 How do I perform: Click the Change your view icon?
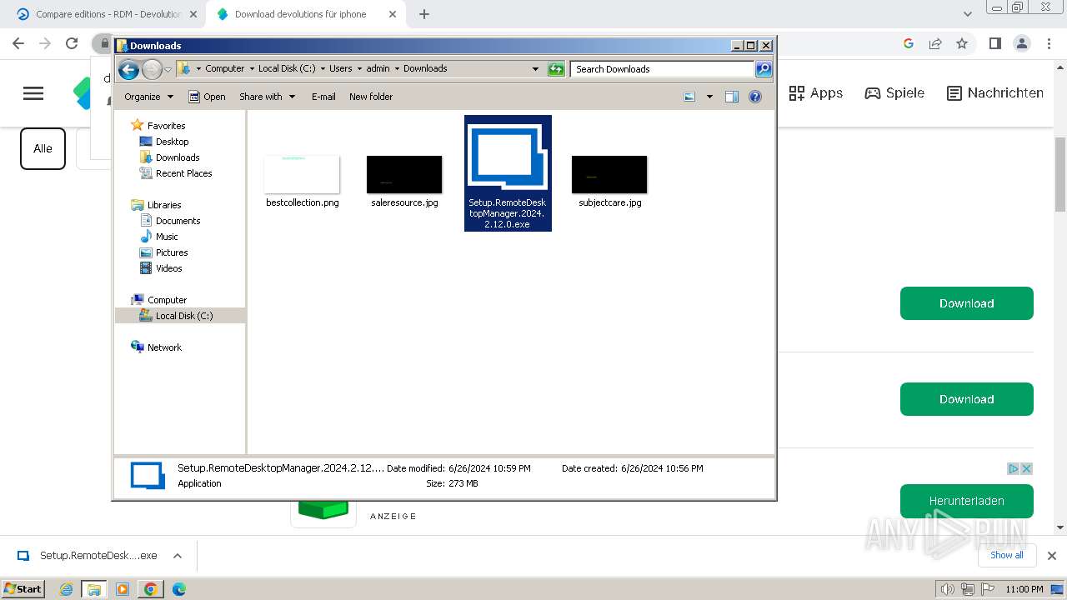[x=689, y=97]
